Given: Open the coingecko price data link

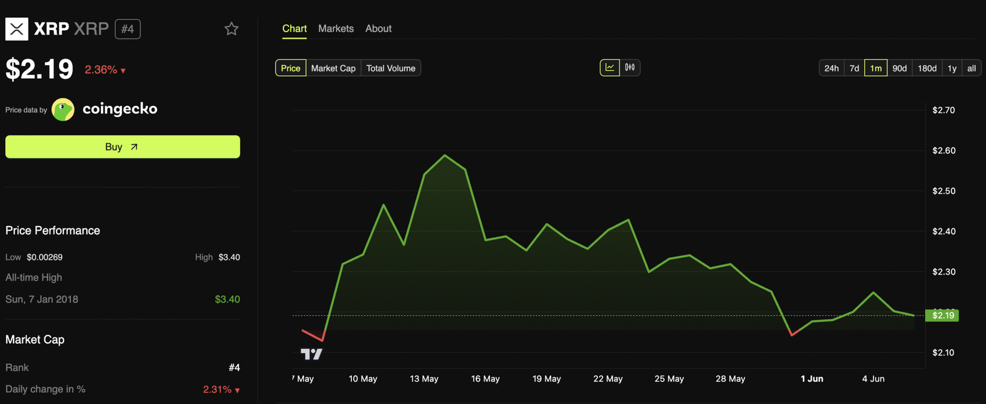Looking at the screenshot, I should click(120, 109).
